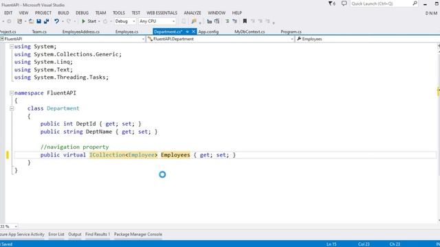The height and width of the screenshot is (247, 440).
Task: Click the Save icon in toolbar
Action: (38, 21)
